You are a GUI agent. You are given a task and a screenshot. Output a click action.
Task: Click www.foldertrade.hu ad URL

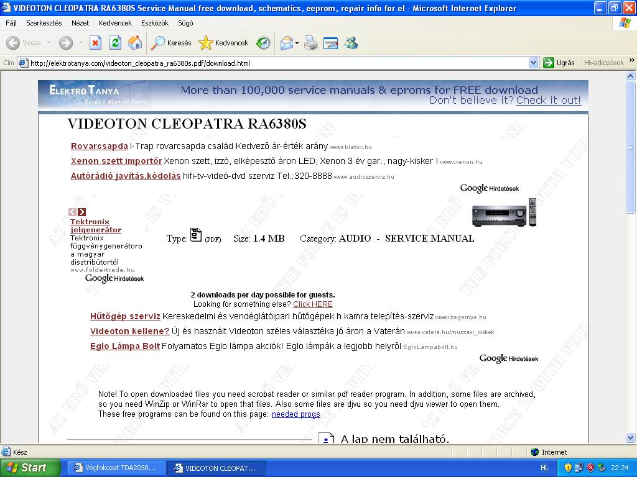click(x=103, y=270)
